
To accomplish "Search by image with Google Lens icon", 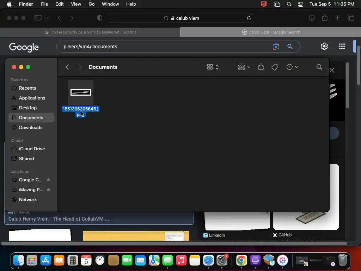I will pos(276,47).
